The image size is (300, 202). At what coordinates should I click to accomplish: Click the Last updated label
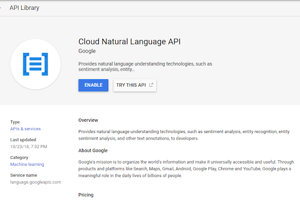point(23,140)
